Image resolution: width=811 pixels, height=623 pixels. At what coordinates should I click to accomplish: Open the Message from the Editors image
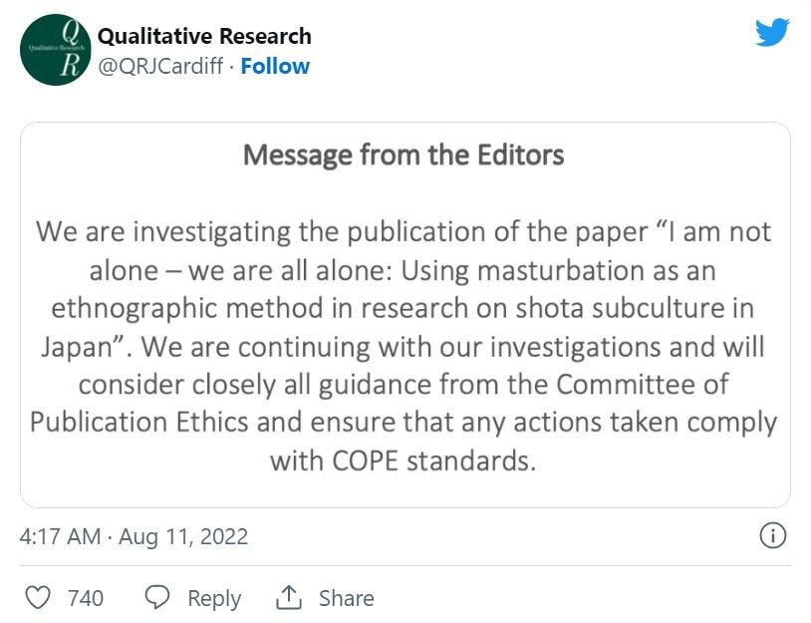tap(405, 315)
